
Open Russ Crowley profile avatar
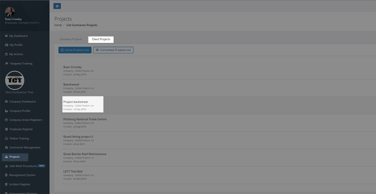click(x=10, y=12)
